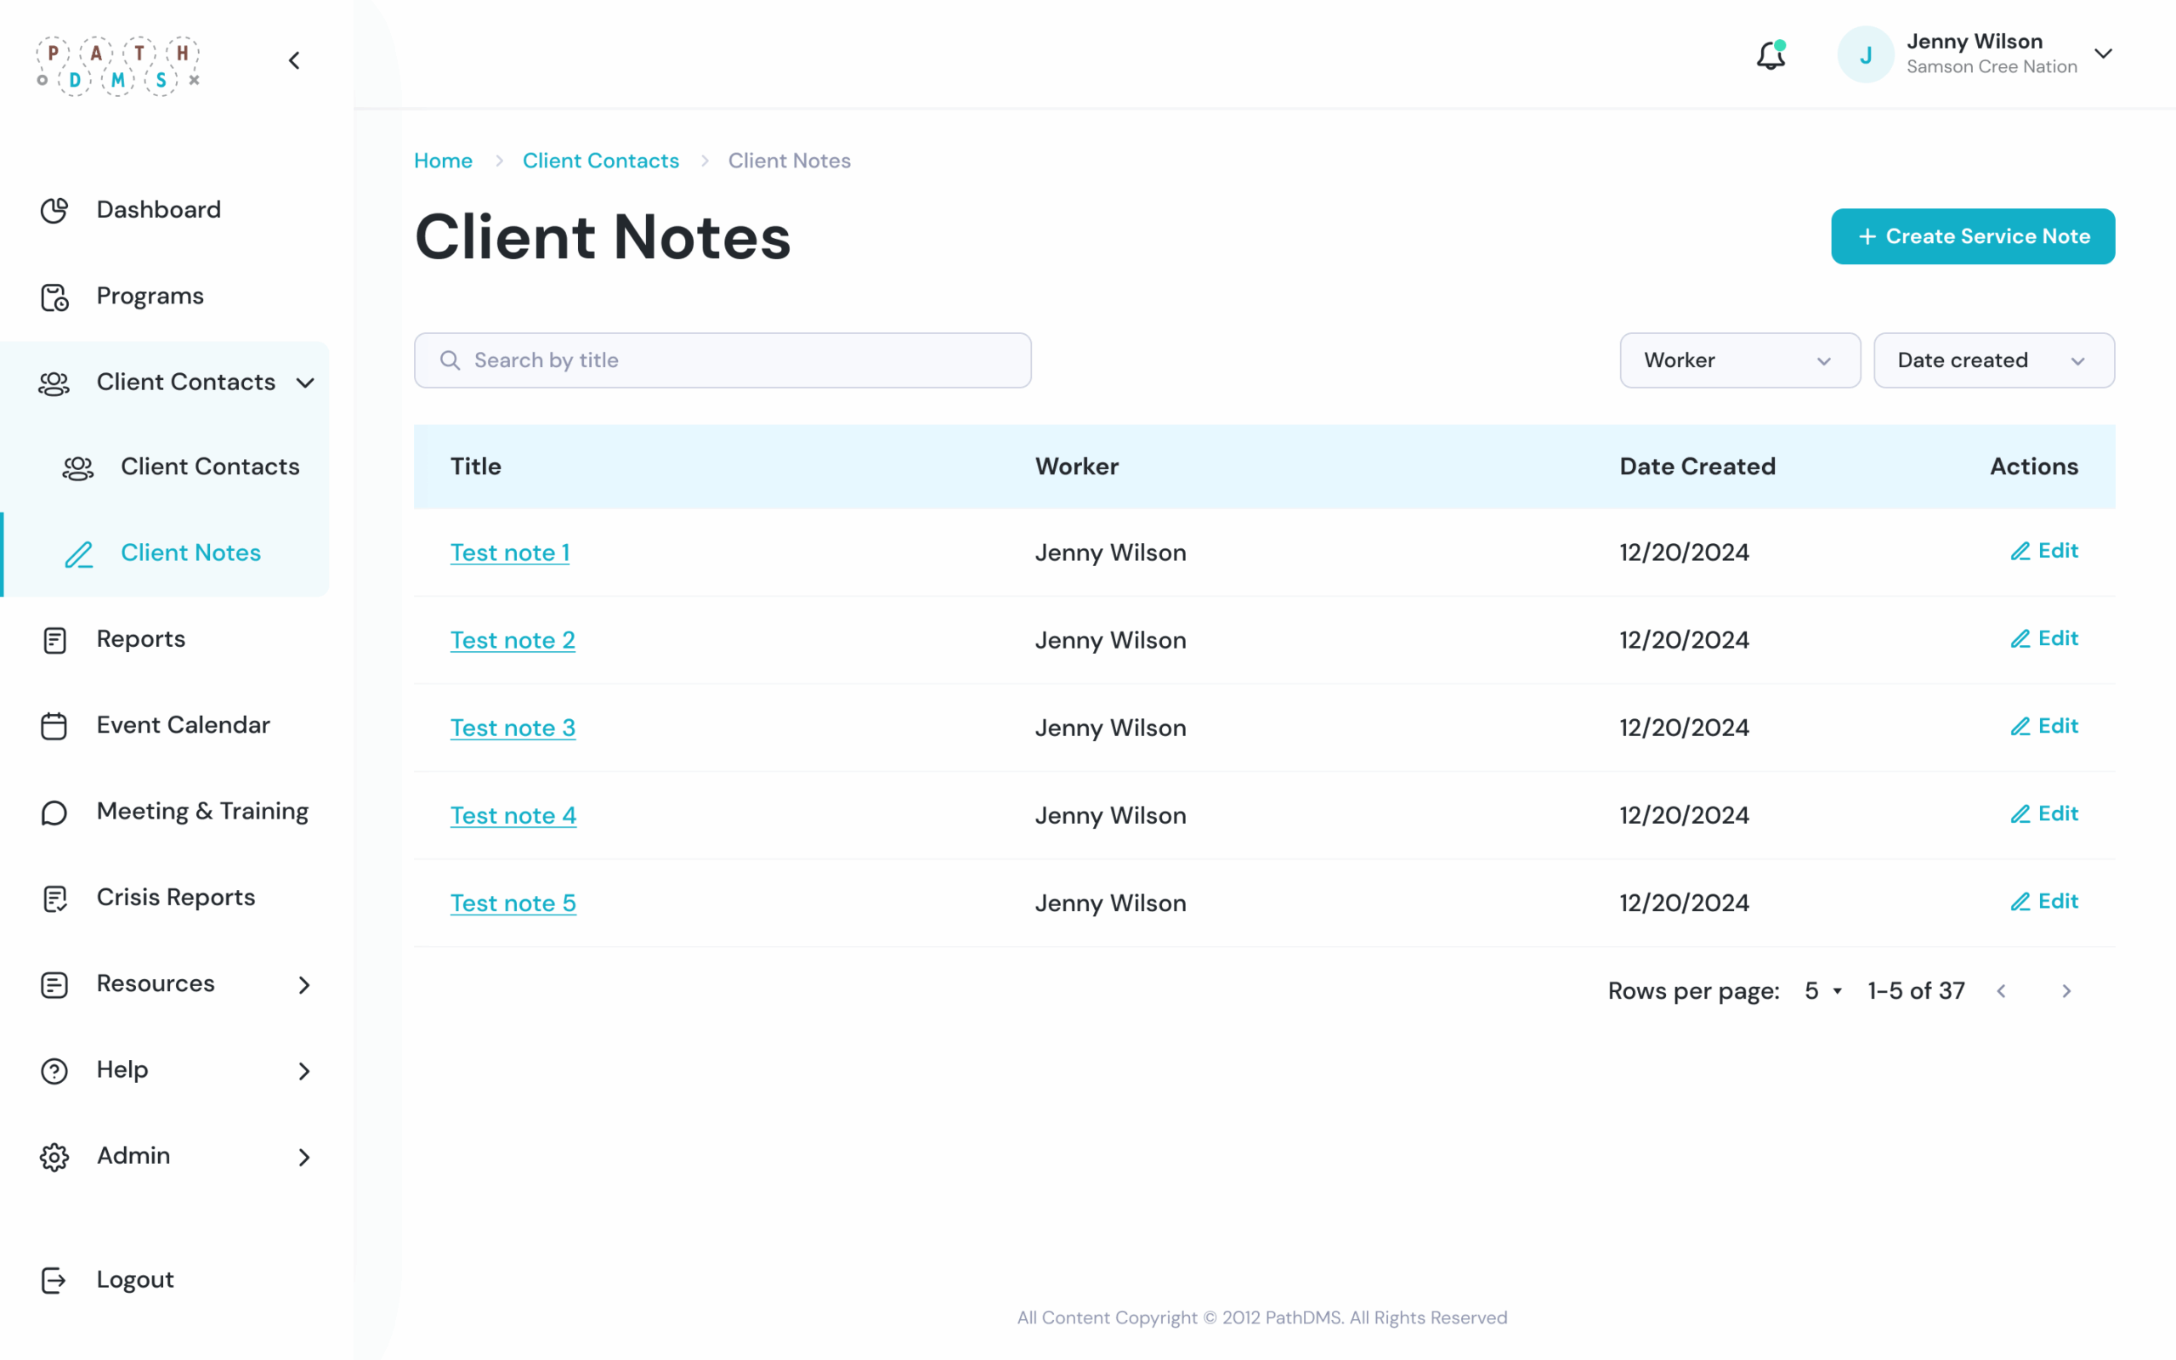Click the Reports document icon
2176x1360 pixels.
54,639
